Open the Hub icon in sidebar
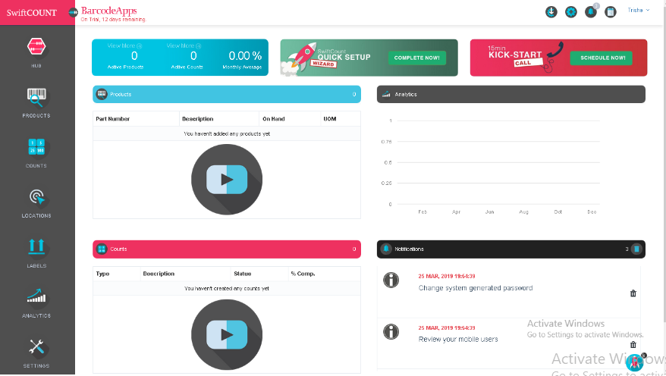 point(36,47)
